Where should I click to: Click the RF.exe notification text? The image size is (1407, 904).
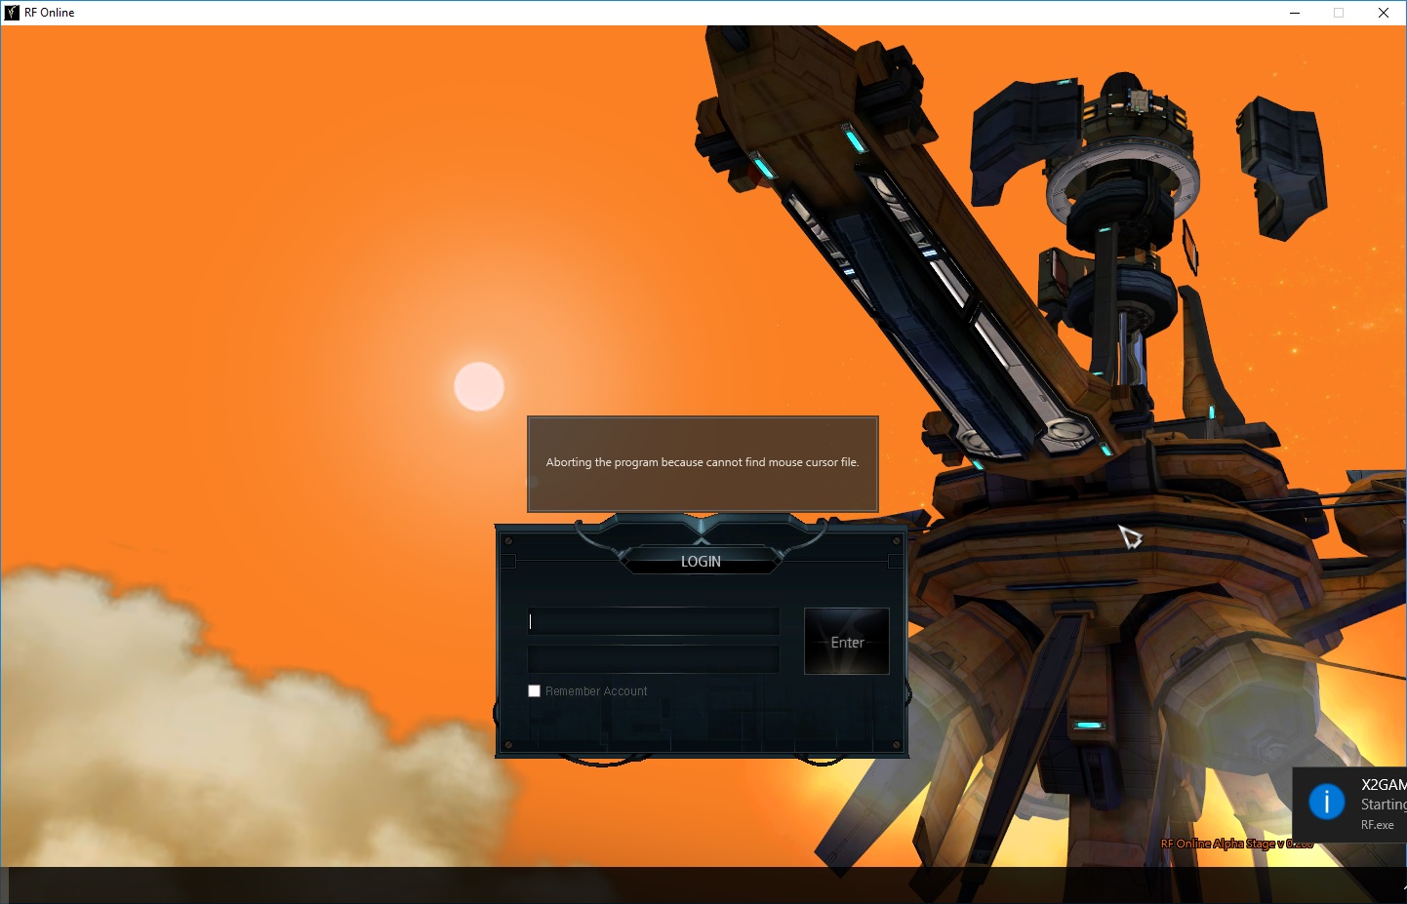(x=1377, y=825)
